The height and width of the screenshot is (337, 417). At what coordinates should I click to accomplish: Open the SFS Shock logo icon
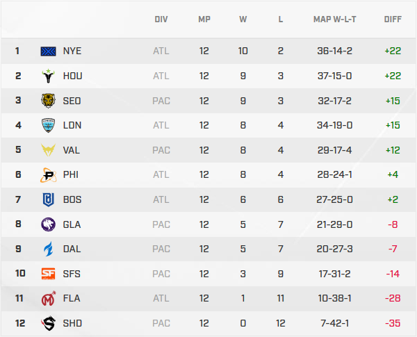(49, 274)
